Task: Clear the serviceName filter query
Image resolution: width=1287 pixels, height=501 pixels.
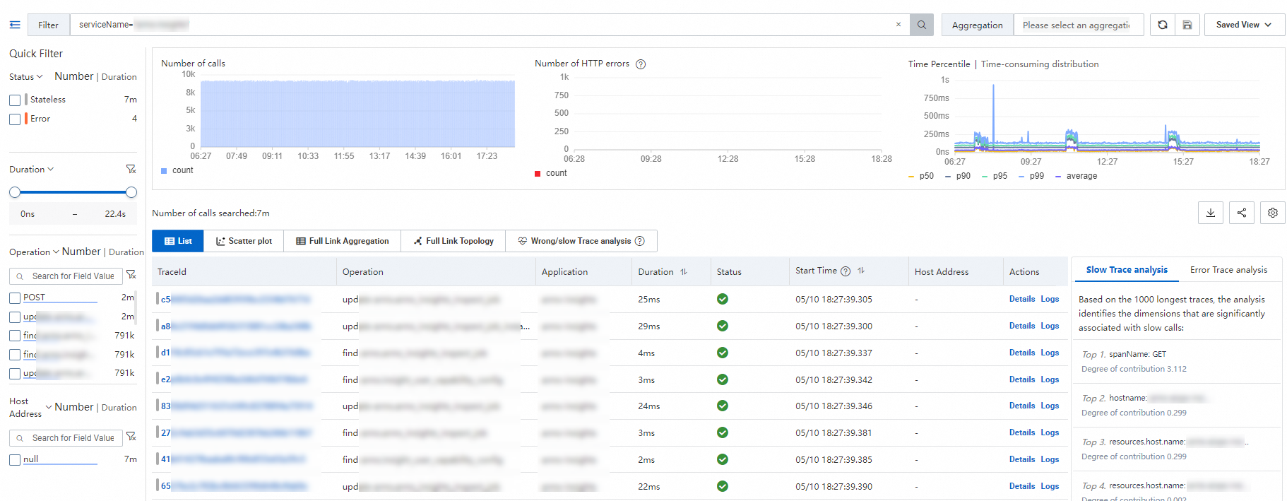Action: point(898,25)
